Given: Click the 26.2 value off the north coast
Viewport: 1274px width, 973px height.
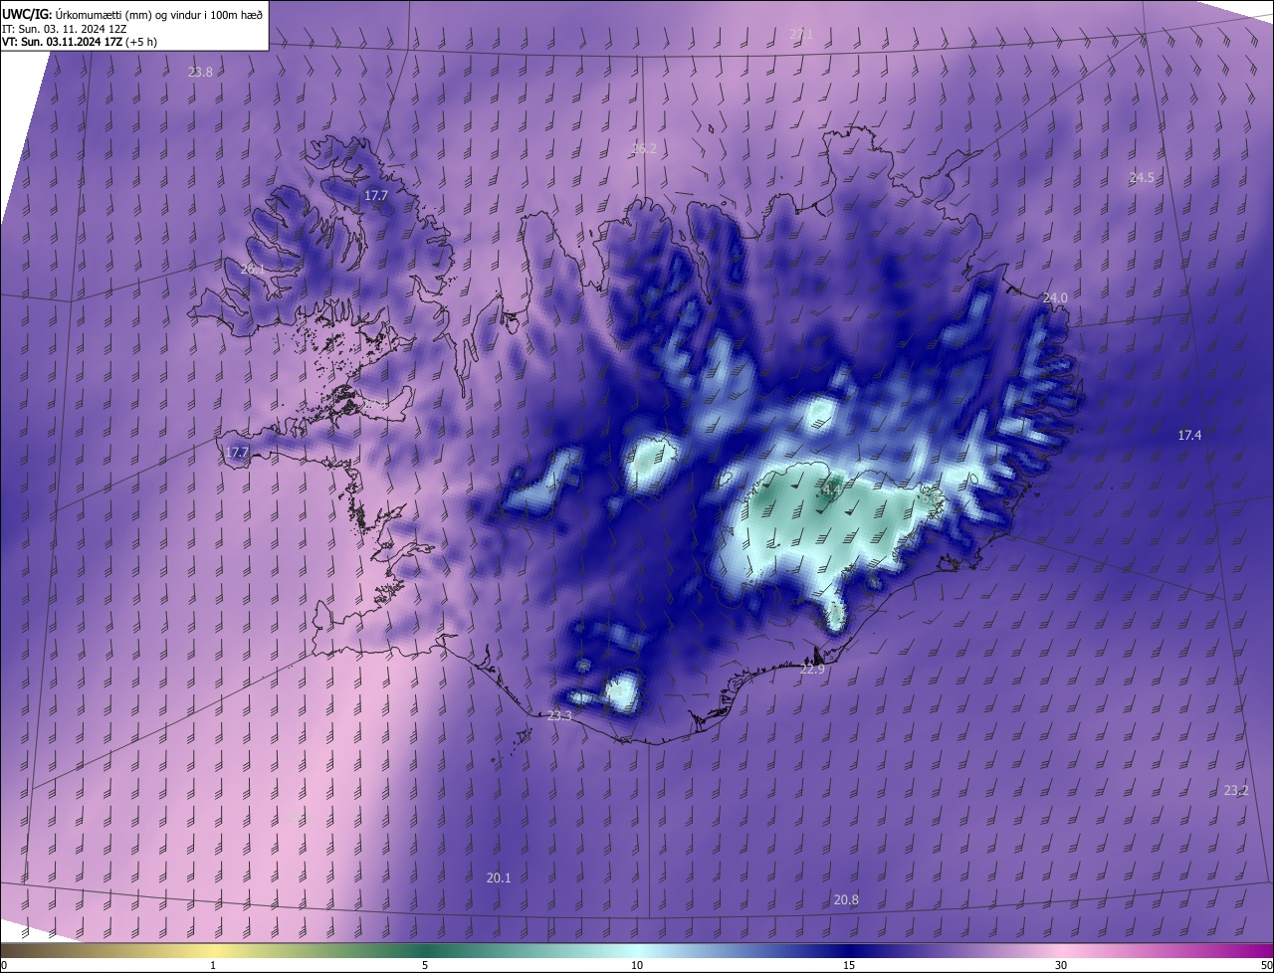Looking at the screenshot, I should (644, 149).
